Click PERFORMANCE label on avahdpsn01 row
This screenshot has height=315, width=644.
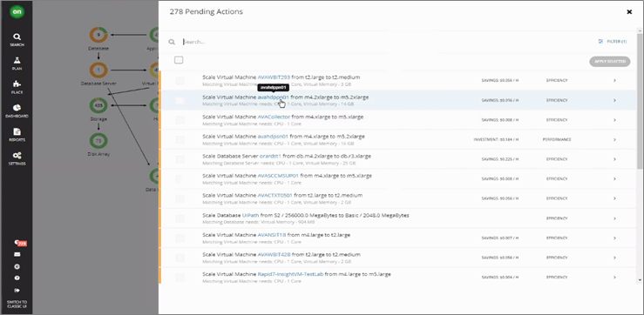click(x=557, y=139)
